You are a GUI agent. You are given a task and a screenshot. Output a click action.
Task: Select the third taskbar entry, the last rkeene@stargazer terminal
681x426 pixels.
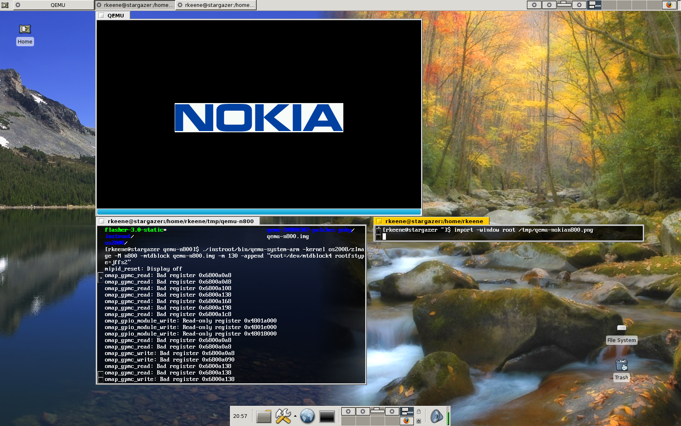point(216,5)
